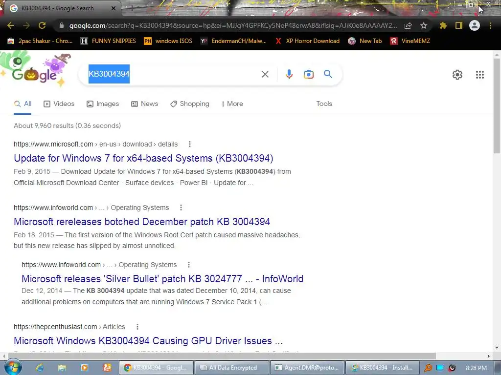
Task: Click the horizontal page scrollbar thumb
Action: tap(222, 356)
